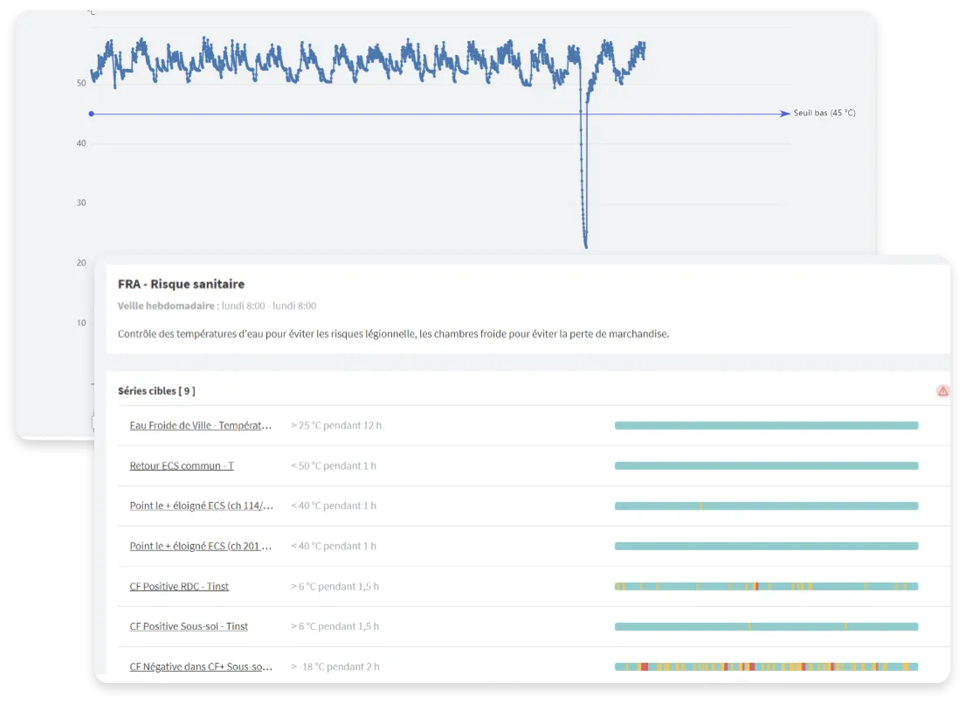Open Point le + éloigné ECS ch 114 link
The height and width of the screenshot is (704, 966).
click(x=201, y=506)
